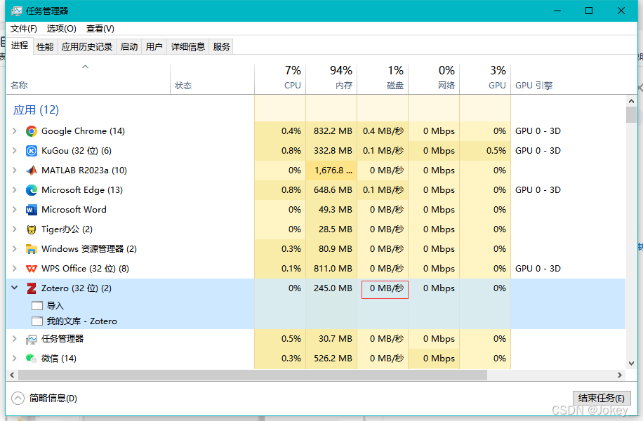Viewport: 643px width, 421px height.
Task: Expand the Windows 资源管理器 (2) group
Action: pos(15,249)
